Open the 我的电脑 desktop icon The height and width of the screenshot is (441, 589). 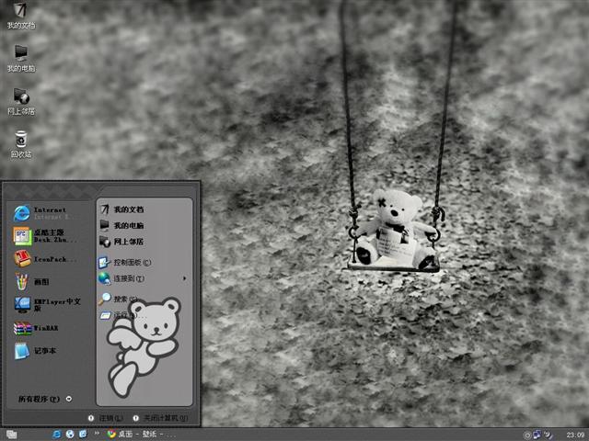(x=21, y=58)
